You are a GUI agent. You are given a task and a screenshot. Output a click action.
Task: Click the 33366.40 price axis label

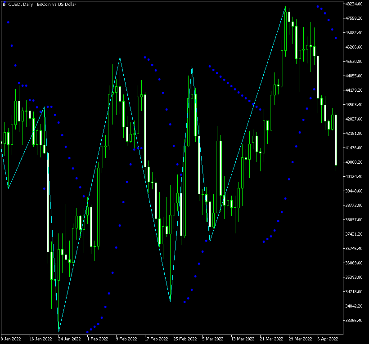pyautogui.click(x=356, y=321)
